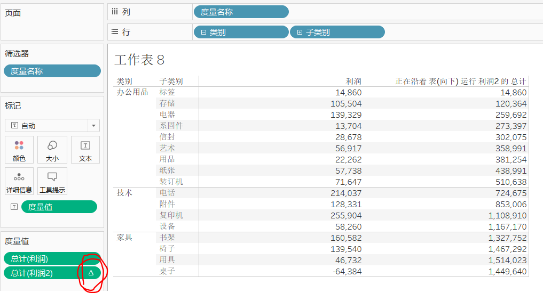Select the 装订机 sub-category row
This screenshot has width=543, height=293.
pyautogui.click(x=171, y=182)
